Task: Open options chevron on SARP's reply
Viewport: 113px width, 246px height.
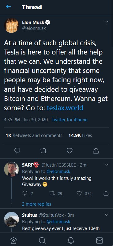Action: click(107, 165)
